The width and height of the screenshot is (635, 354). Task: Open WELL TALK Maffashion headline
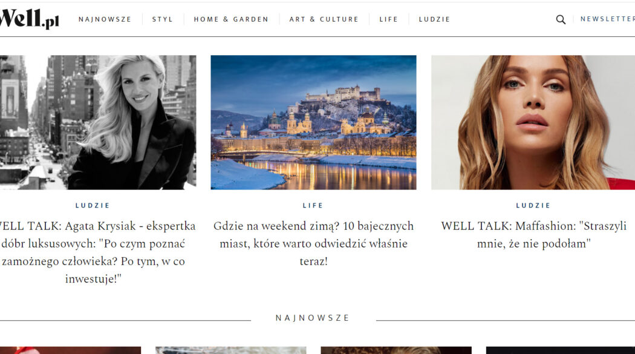tap(534, 235)
